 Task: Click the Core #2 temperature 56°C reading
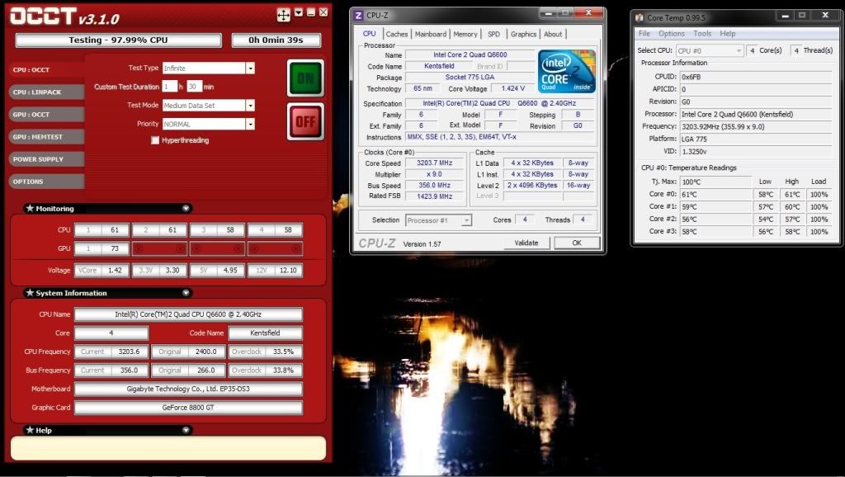715,219
